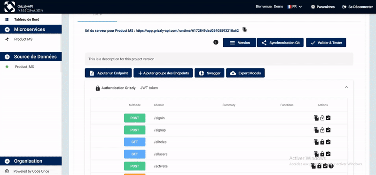Click the copyright icon in the footer
Viewport: 376px width, 175px height.
click(7, 171)
